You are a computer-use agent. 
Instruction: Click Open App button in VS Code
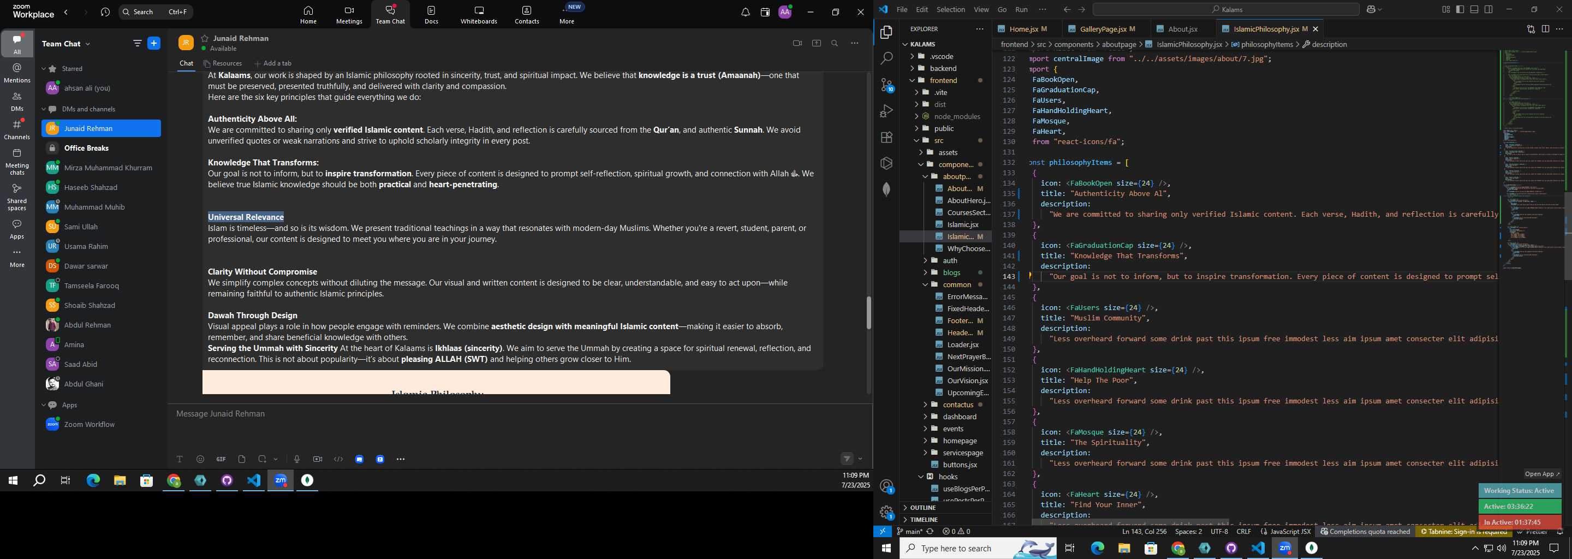pyautogui.click(x=1541, y=473)
